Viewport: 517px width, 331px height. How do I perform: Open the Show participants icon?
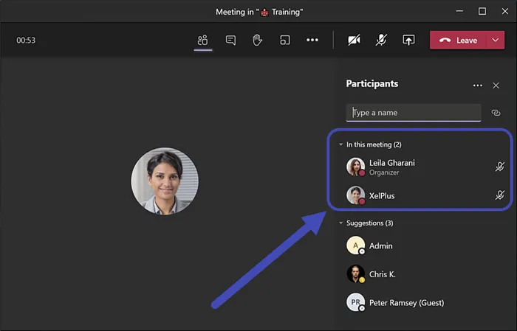click(x=203, y=41)
